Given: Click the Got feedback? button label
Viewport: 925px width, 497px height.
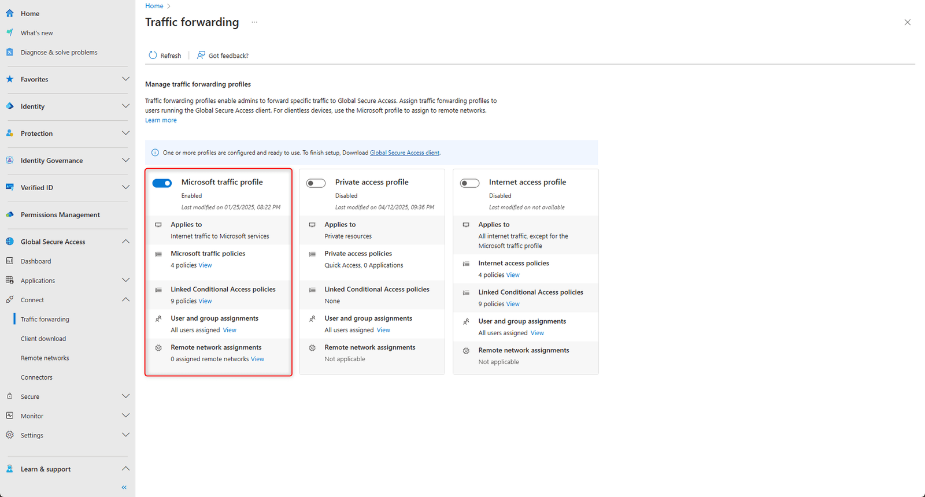Looking at the screenshot, I should (228, 56).
